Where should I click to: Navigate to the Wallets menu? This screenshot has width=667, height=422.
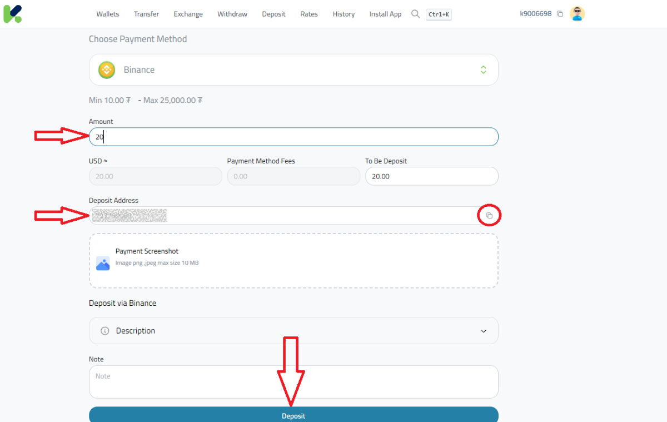[x=108, y=14]
